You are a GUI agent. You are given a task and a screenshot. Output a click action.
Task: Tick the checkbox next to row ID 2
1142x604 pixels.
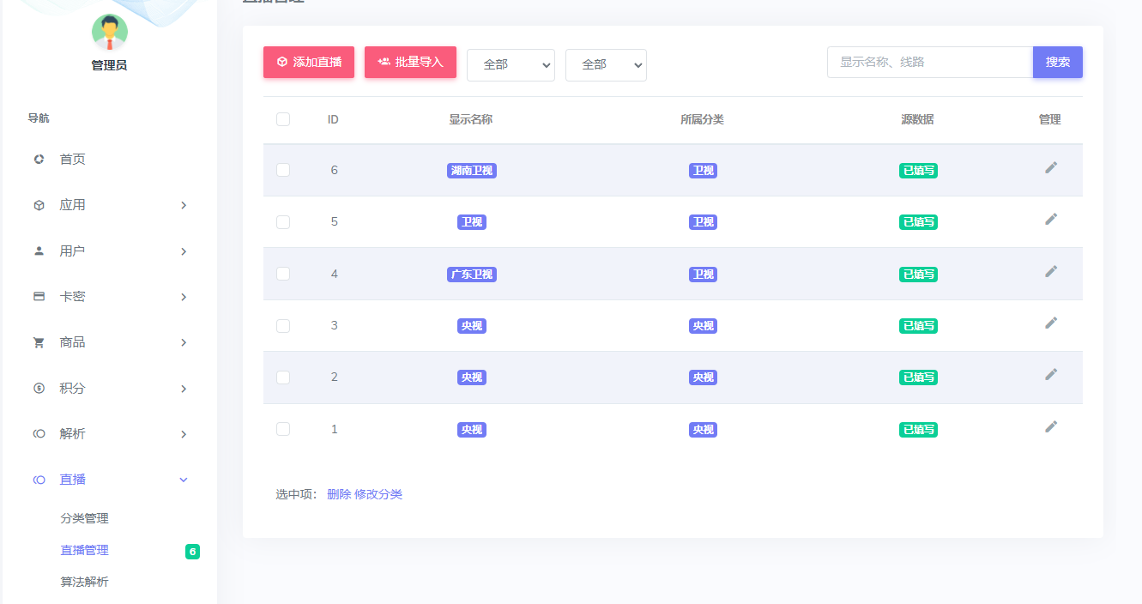coord(283,377)
